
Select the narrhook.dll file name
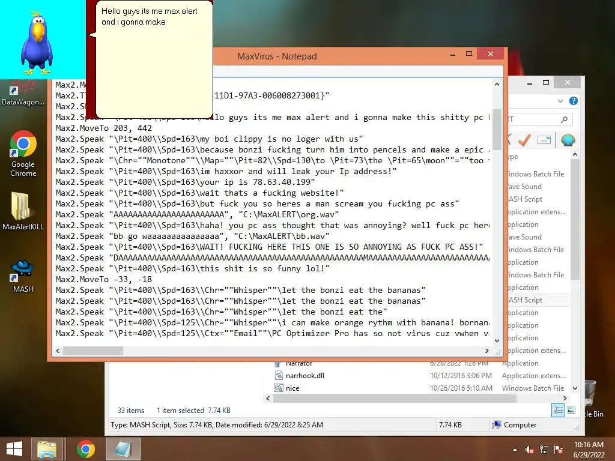pyautogui.click(x=304, y=376)
